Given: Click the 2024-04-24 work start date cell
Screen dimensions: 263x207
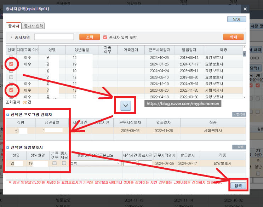Looking at the screenshot, I should pos(159,71).
